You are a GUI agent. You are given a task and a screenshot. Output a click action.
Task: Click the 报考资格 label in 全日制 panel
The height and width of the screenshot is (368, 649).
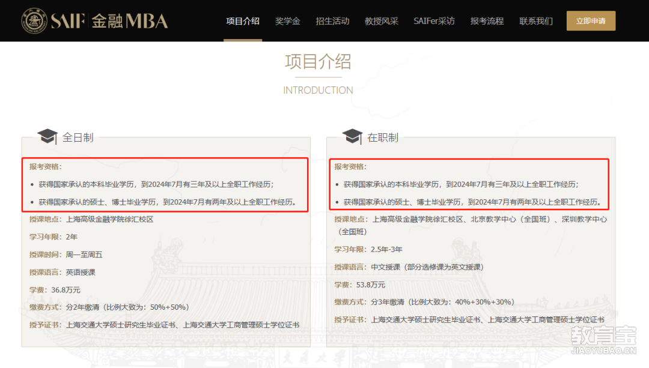[46, 167]
